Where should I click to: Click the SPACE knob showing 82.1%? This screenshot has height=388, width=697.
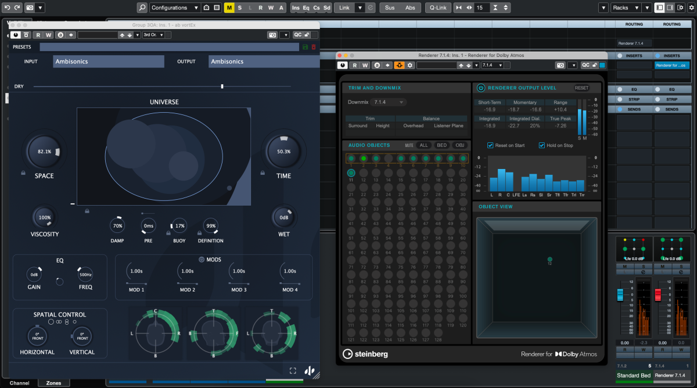pos(45,152)
